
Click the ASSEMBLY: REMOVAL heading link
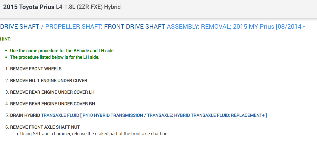[x=198, y=27]
